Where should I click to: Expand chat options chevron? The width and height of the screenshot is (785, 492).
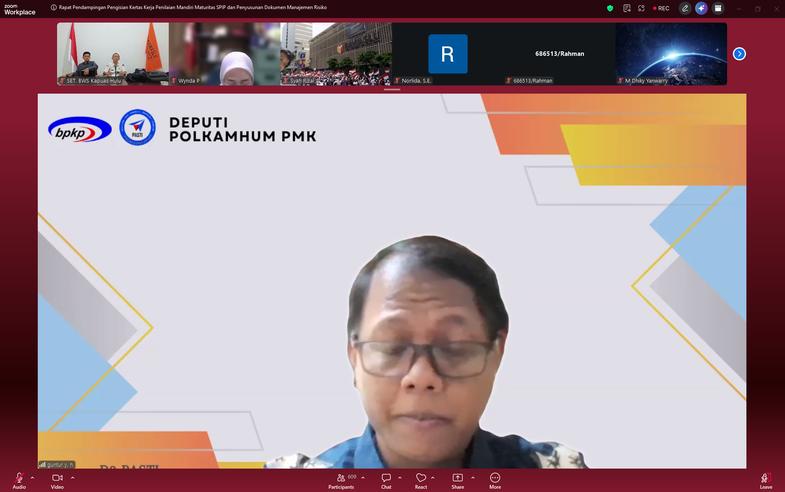400,478
